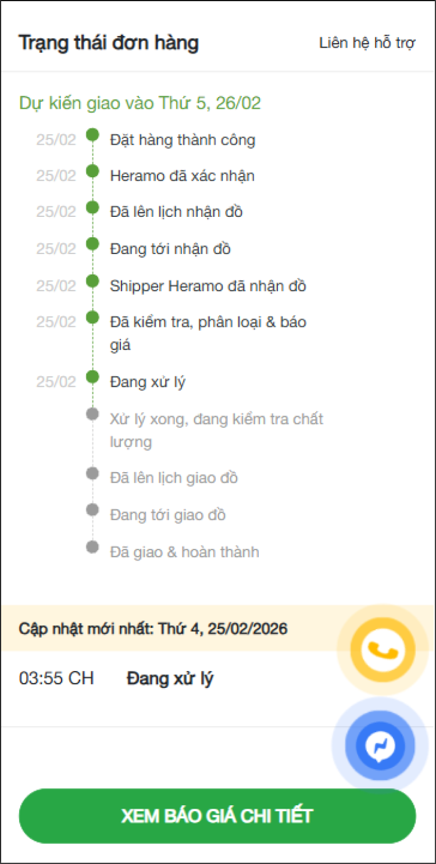Click the green dot for Đặt hàng thành công
The image size is (436, 864).
pos(92,135)
